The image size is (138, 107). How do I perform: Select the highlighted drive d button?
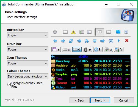77,49
